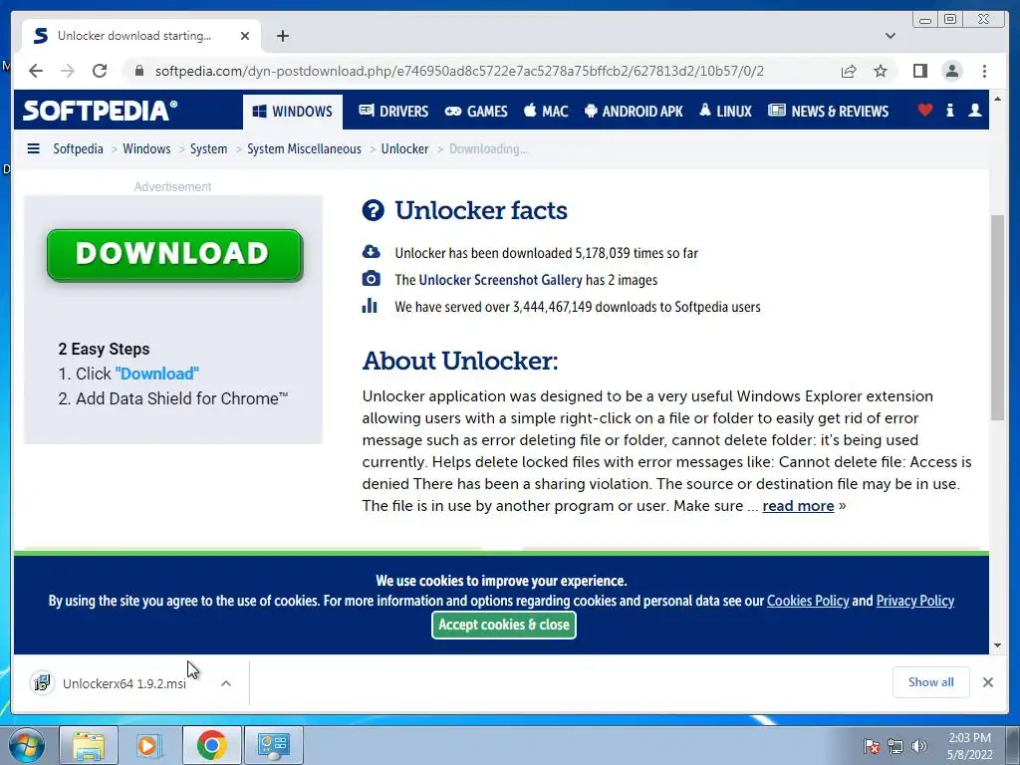Click the Softpedia breadcrumb link

78,149
